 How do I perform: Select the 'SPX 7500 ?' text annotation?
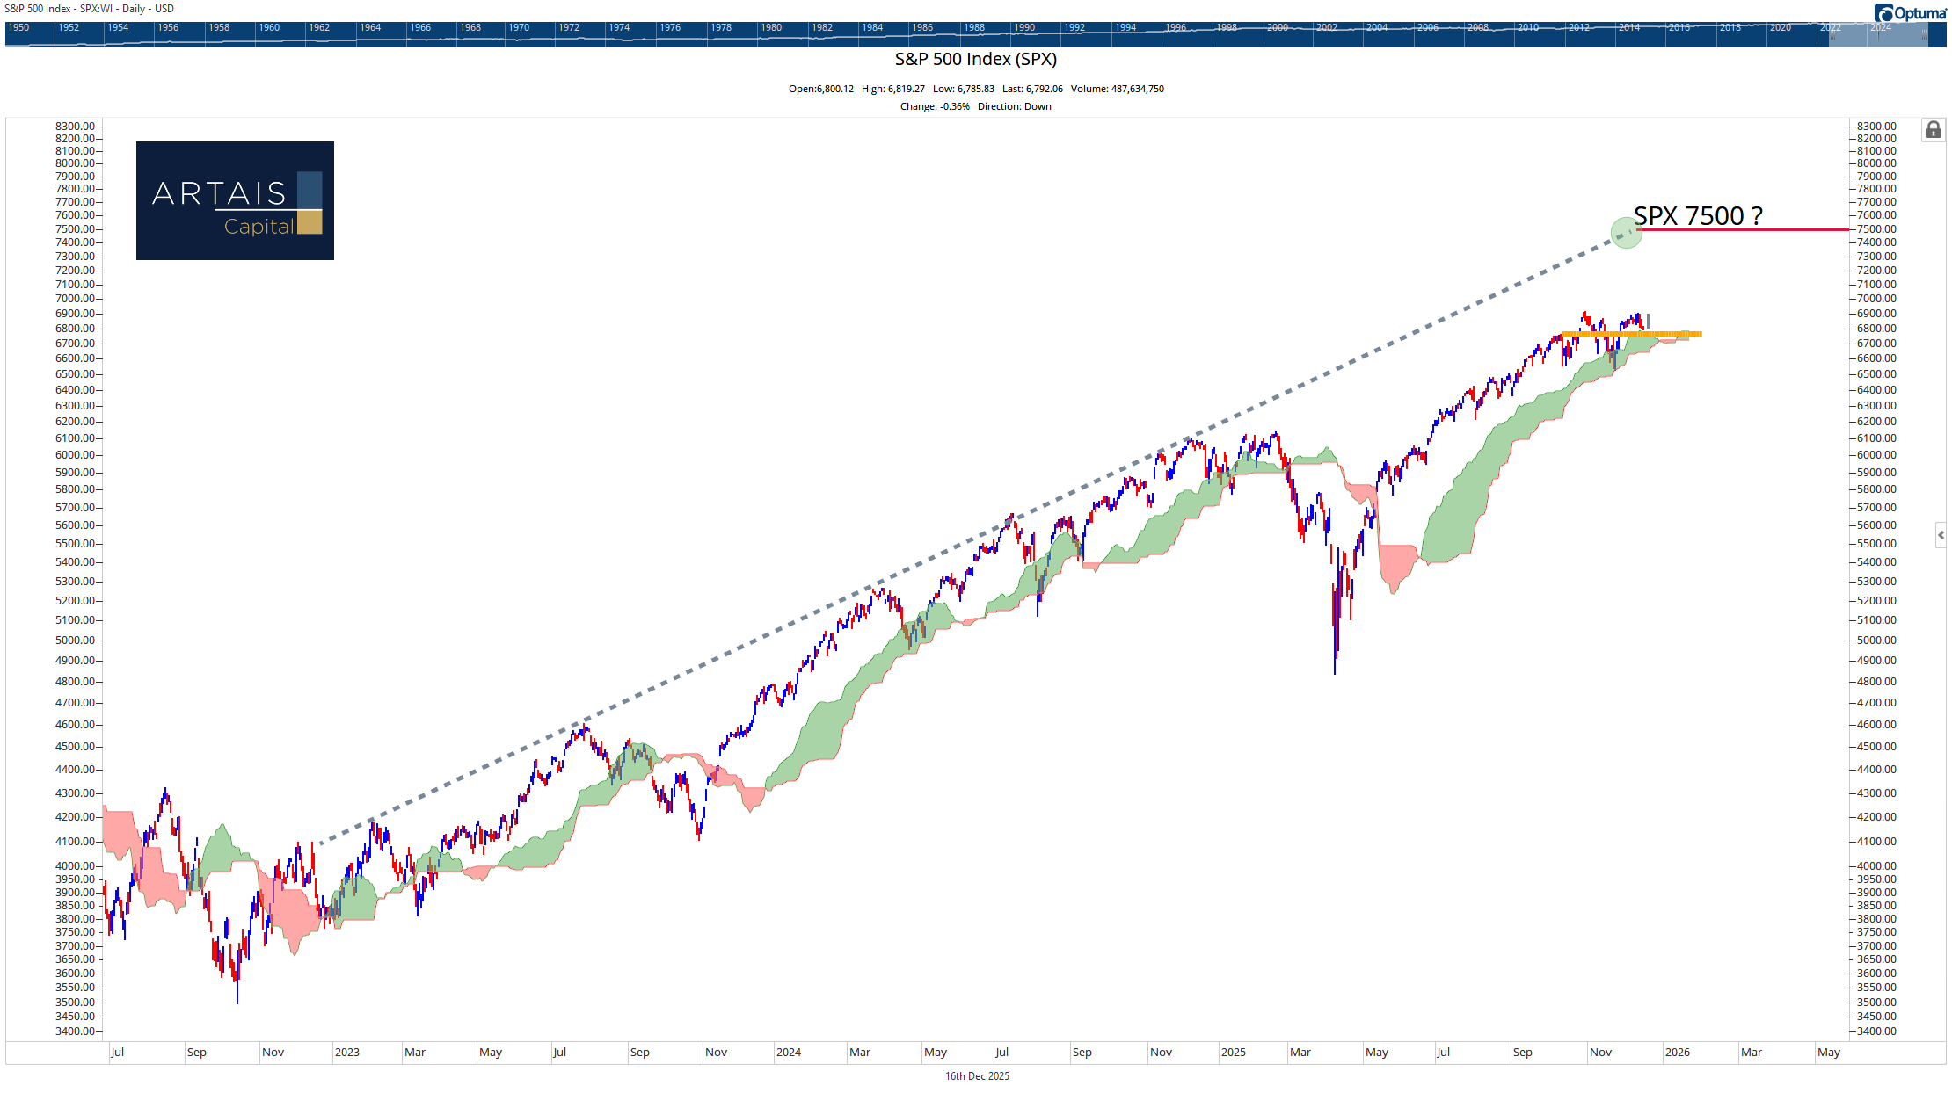point(1697,216)
